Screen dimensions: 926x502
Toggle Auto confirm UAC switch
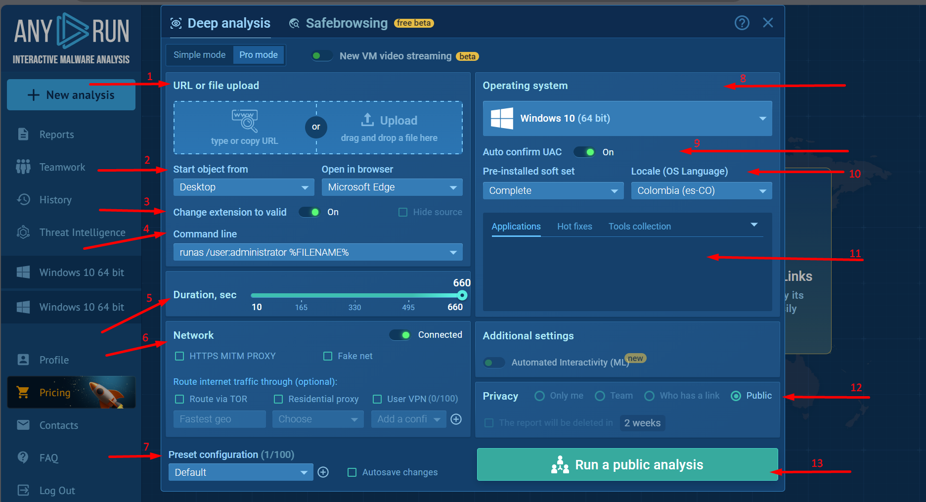click(584, 152)
